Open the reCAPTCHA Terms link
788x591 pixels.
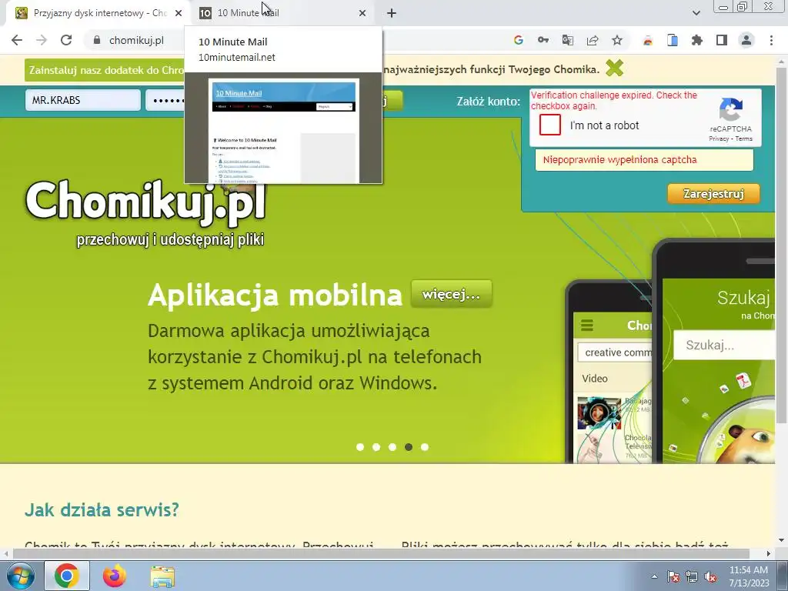click(x=744, y=139)
